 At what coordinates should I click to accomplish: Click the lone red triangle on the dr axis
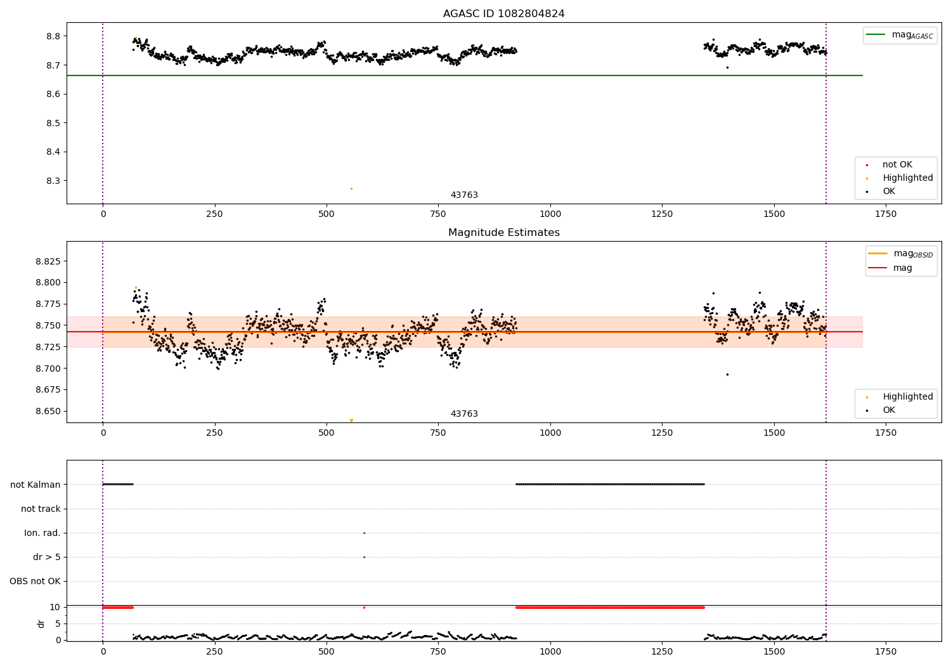pos(364,607)
